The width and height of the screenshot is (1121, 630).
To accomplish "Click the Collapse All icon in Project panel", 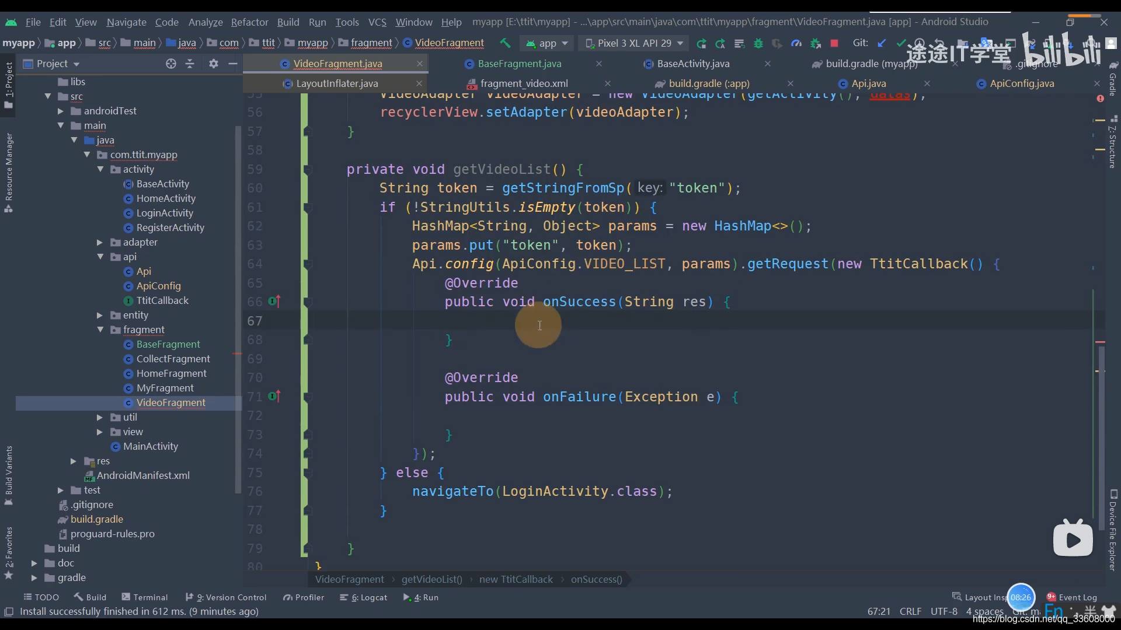I will point(190,64).
